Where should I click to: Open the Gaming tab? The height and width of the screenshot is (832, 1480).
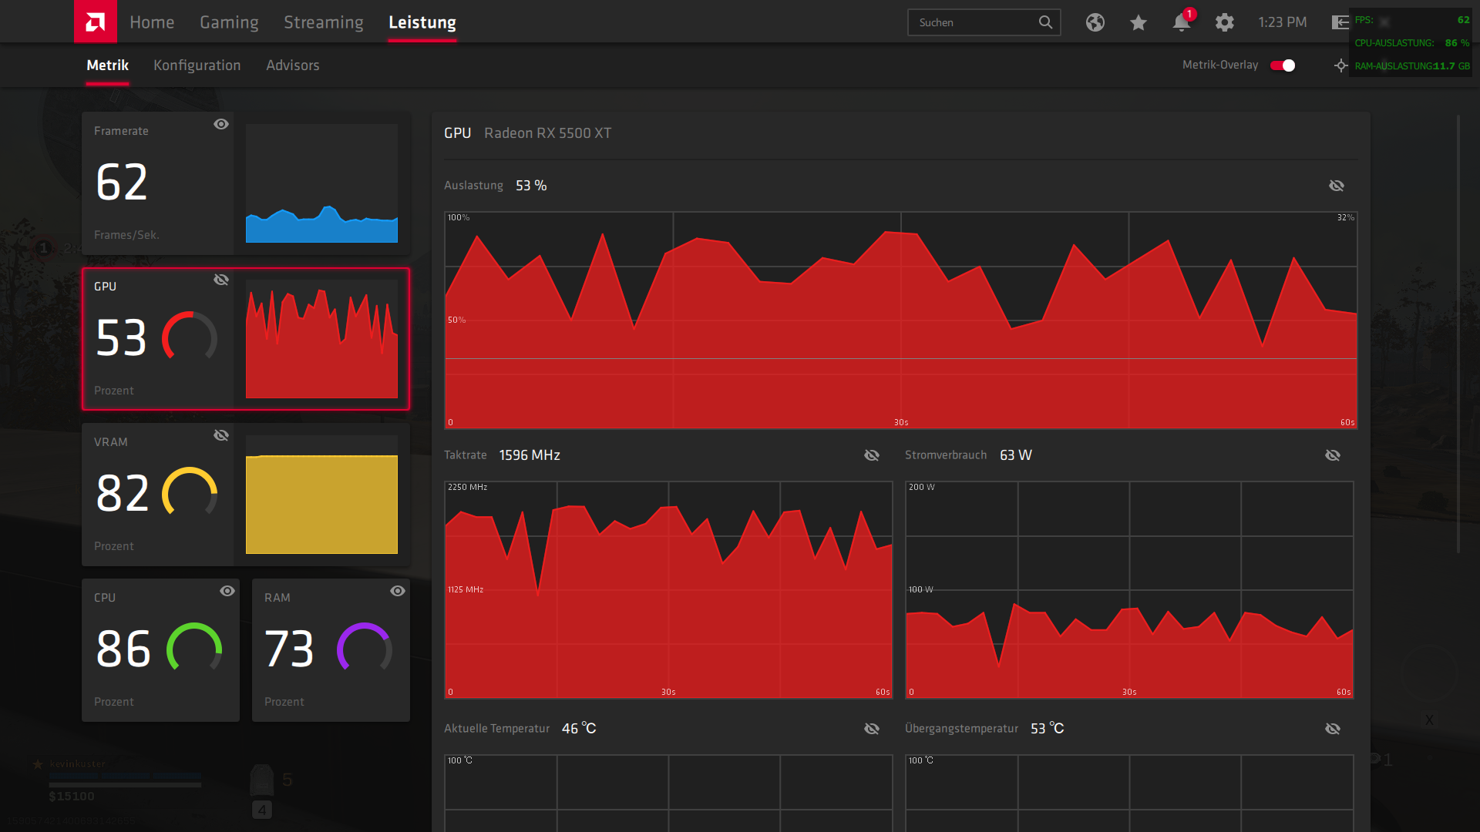(x=229, y=22)
